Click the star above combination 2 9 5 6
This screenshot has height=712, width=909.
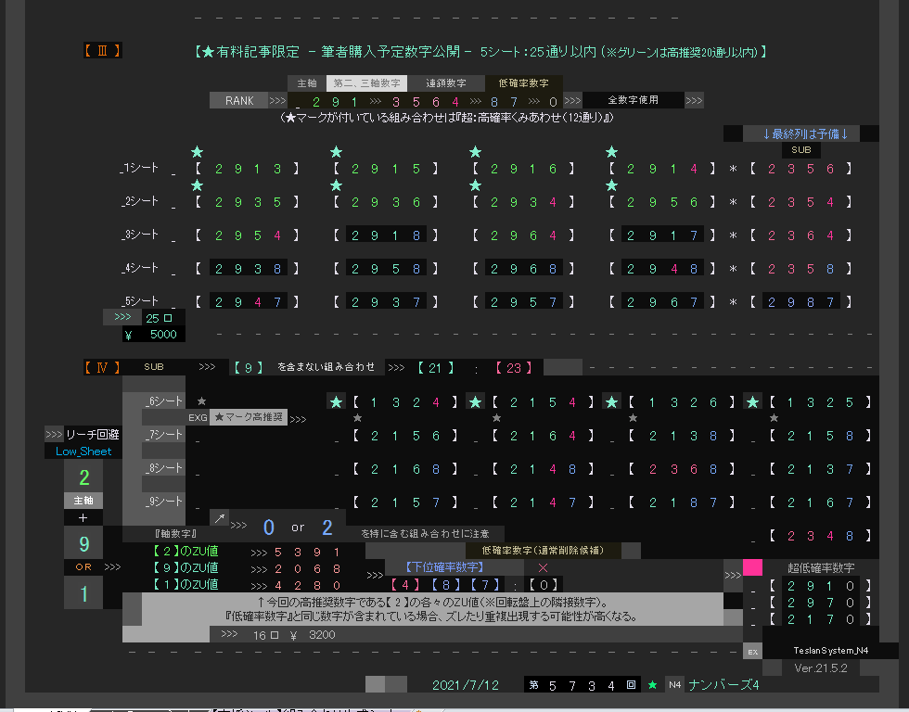(x=611, y=185)
